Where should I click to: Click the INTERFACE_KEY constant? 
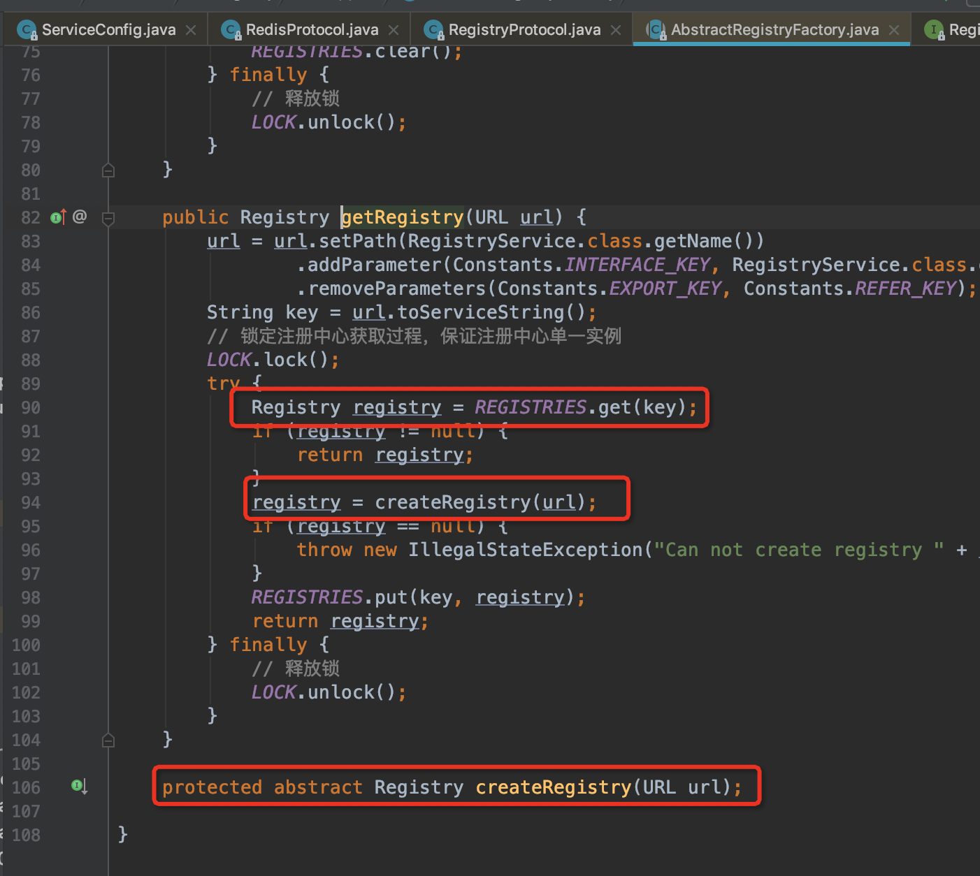[637, 265]
